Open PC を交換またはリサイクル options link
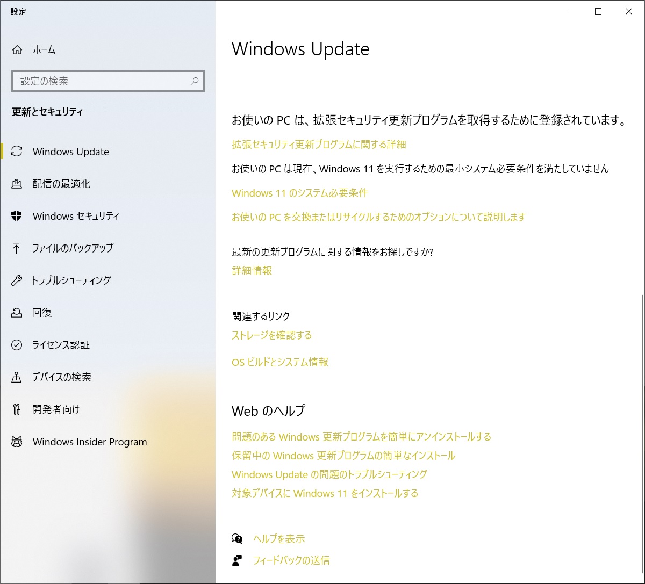The height and width of the screenshot is (584, 645). click(x=378, y=217)
